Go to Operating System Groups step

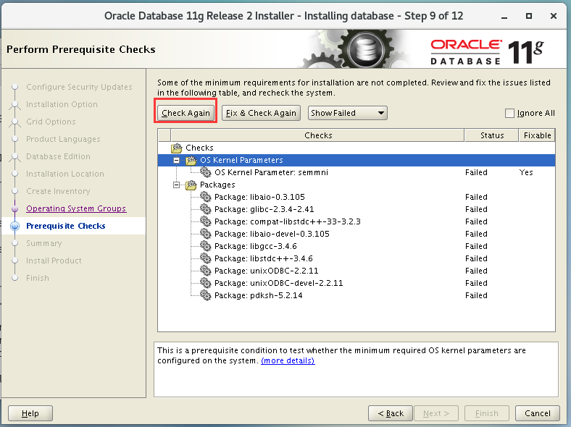[x=76, y=208]
